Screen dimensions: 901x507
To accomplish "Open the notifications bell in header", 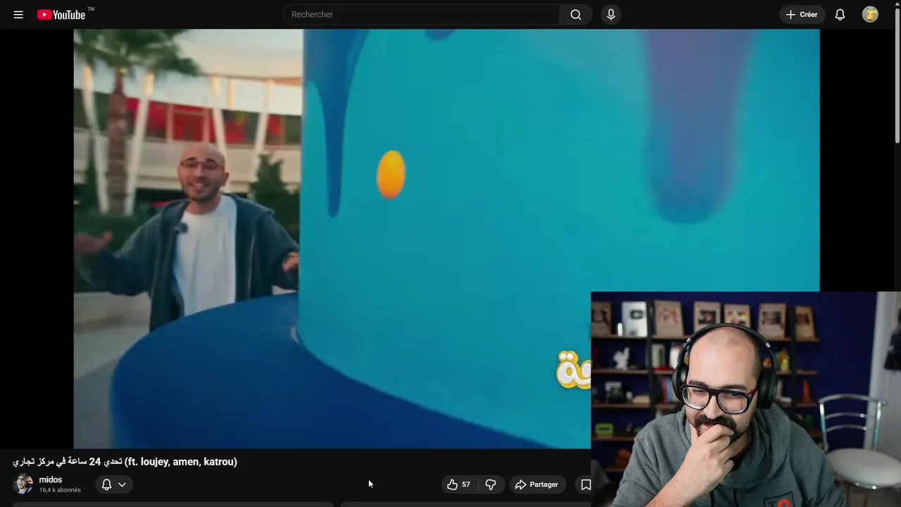I will tap(840, 14).
